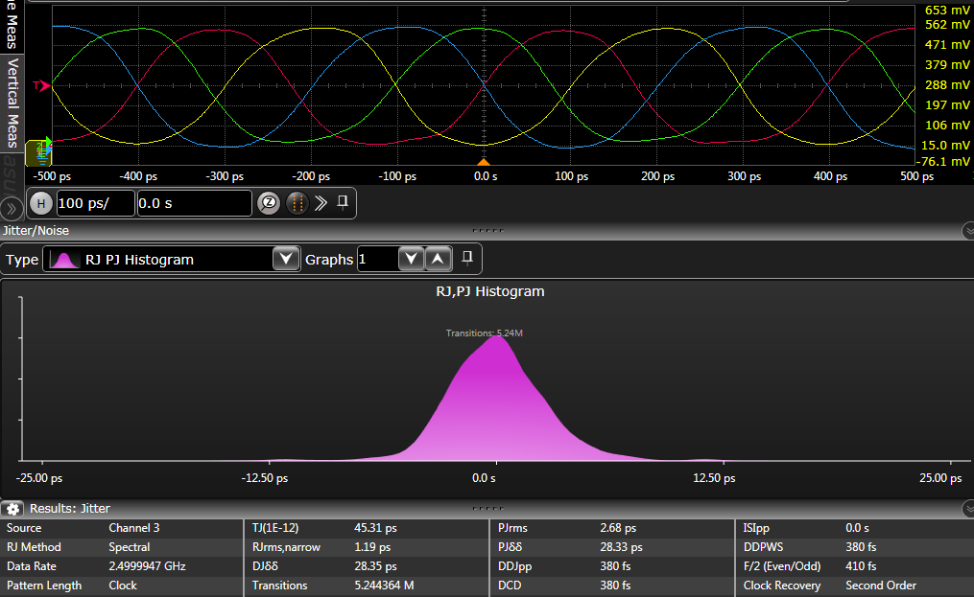This screenshot has width=974, height=597.
Task: Open Results: Jitter settings gear
Action: pos(14,509)
